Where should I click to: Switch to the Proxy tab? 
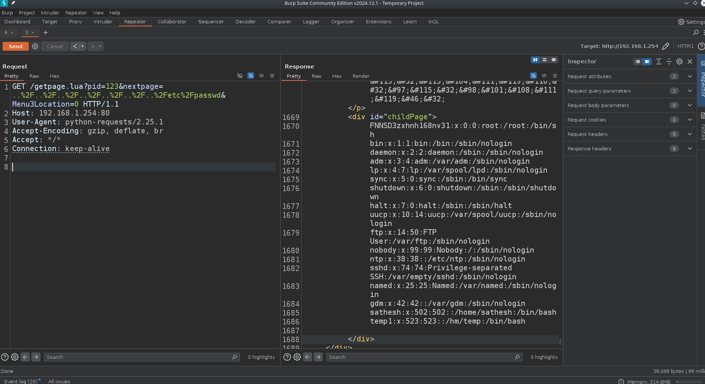pos(75,22)
